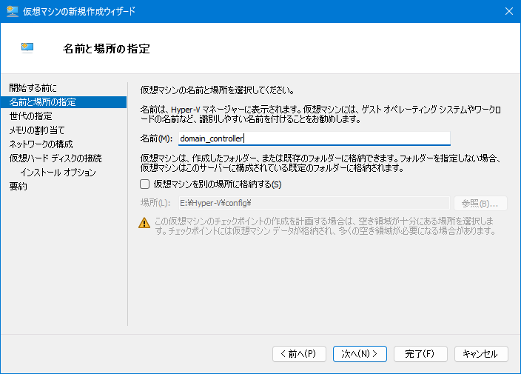The width and height of the screenshot is (521, 374).
Task: Open メモリの割り当て step
Action: coord(37,130)
